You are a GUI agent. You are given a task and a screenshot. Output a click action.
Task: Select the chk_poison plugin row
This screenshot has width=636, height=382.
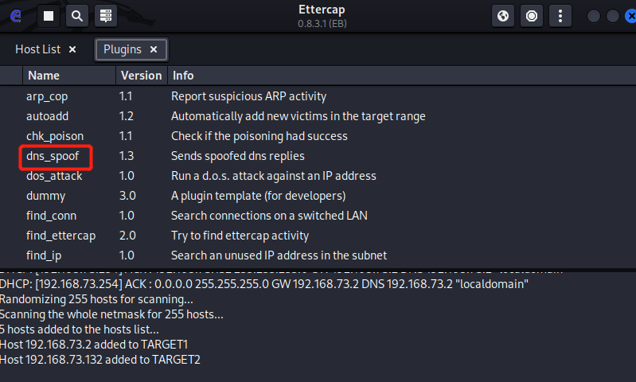pos(55,136)
